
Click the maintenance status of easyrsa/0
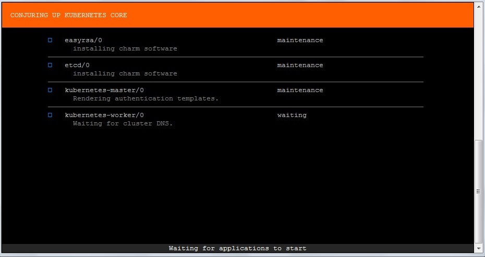pyautogui.click(x=300, y=40)
